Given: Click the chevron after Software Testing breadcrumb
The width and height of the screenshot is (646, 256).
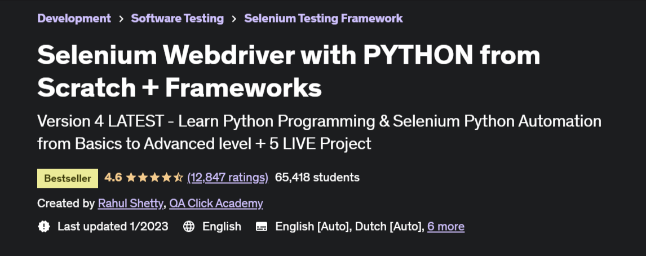Looking at the screenshot, I should (x=234, y=19).
